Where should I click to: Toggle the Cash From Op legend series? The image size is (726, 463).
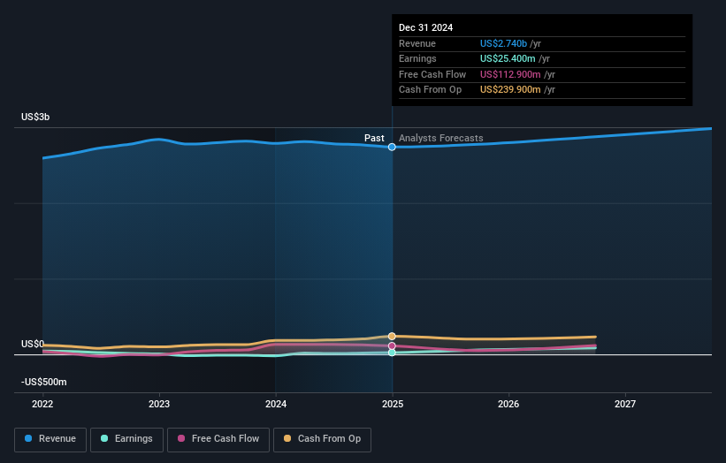(322, 439)
